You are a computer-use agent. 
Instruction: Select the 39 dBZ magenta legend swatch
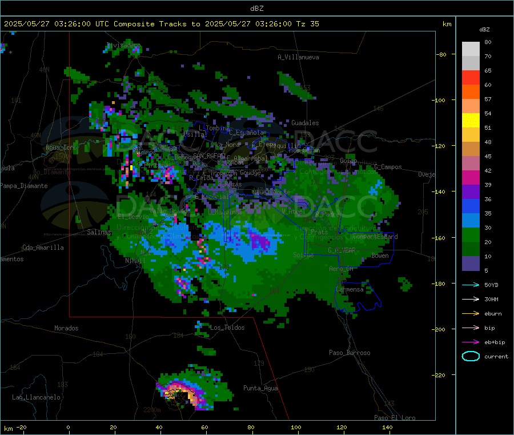point(471,177)
